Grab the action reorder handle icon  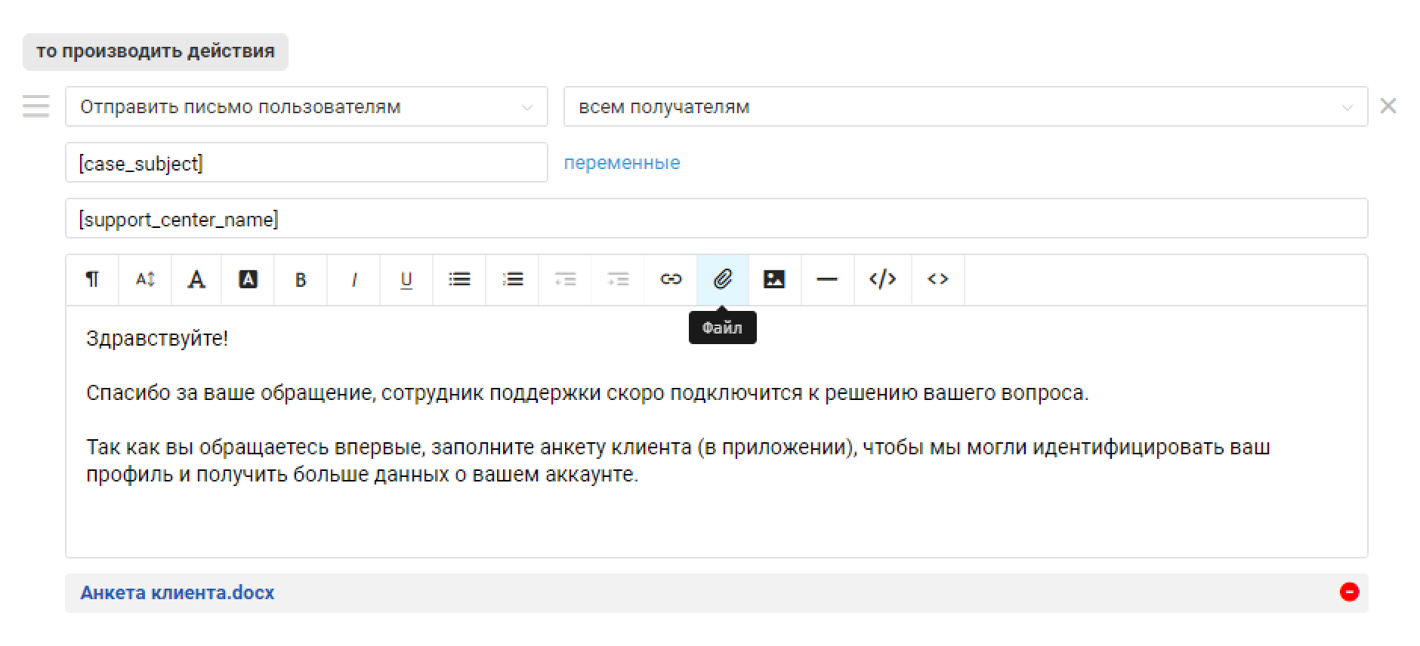[35, 106]
